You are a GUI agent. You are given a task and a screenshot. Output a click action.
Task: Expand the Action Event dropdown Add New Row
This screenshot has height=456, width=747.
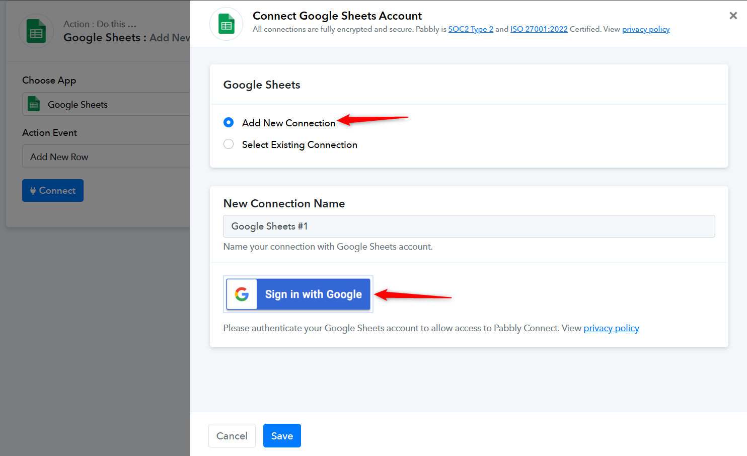point(106,157)
